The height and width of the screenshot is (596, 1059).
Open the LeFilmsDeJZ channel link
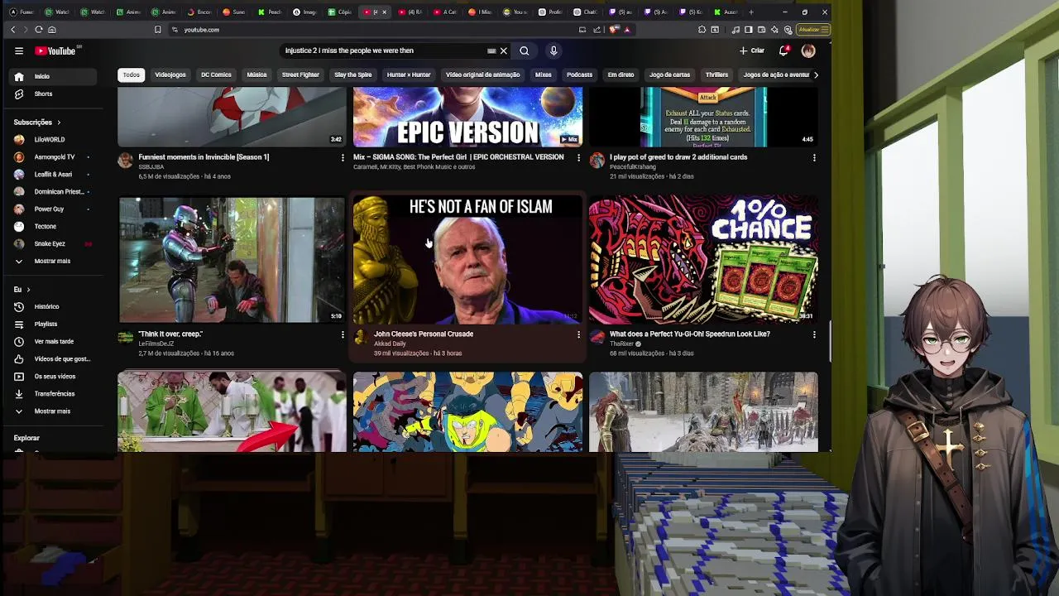pos(156,344)
